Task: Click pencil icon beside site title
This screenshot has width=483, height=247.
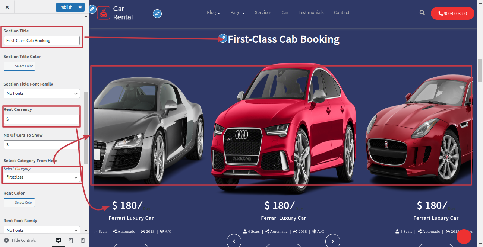Action: pyautogui.click(x=157, y=14)
